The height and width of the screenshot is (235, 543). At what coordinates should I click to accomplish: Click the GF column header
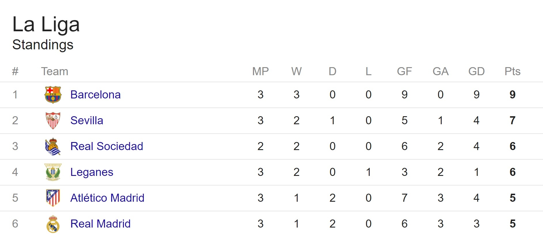click(404, 71)
